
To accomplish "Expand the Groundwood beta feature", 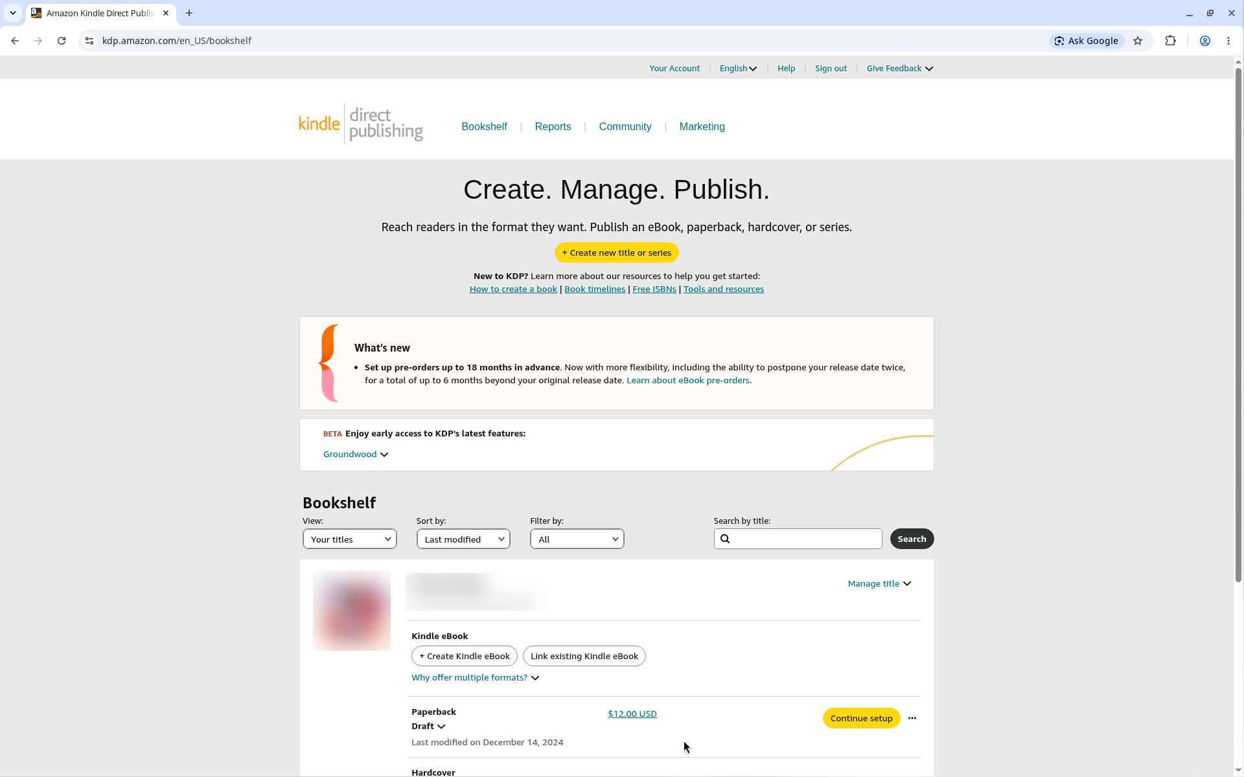I will 356,455.
